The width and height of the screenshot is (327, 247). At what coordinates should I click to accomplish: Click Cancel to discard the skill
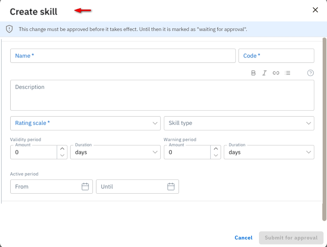point(243,238)
